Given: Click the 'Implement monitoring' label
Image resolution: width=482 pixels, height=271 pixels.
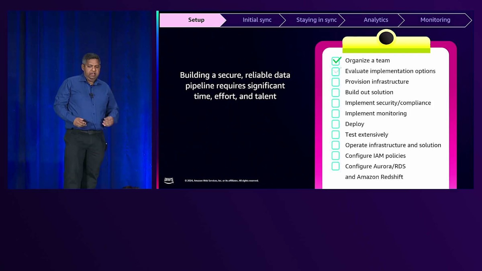Looking at the screenshot, I should 376,113.
